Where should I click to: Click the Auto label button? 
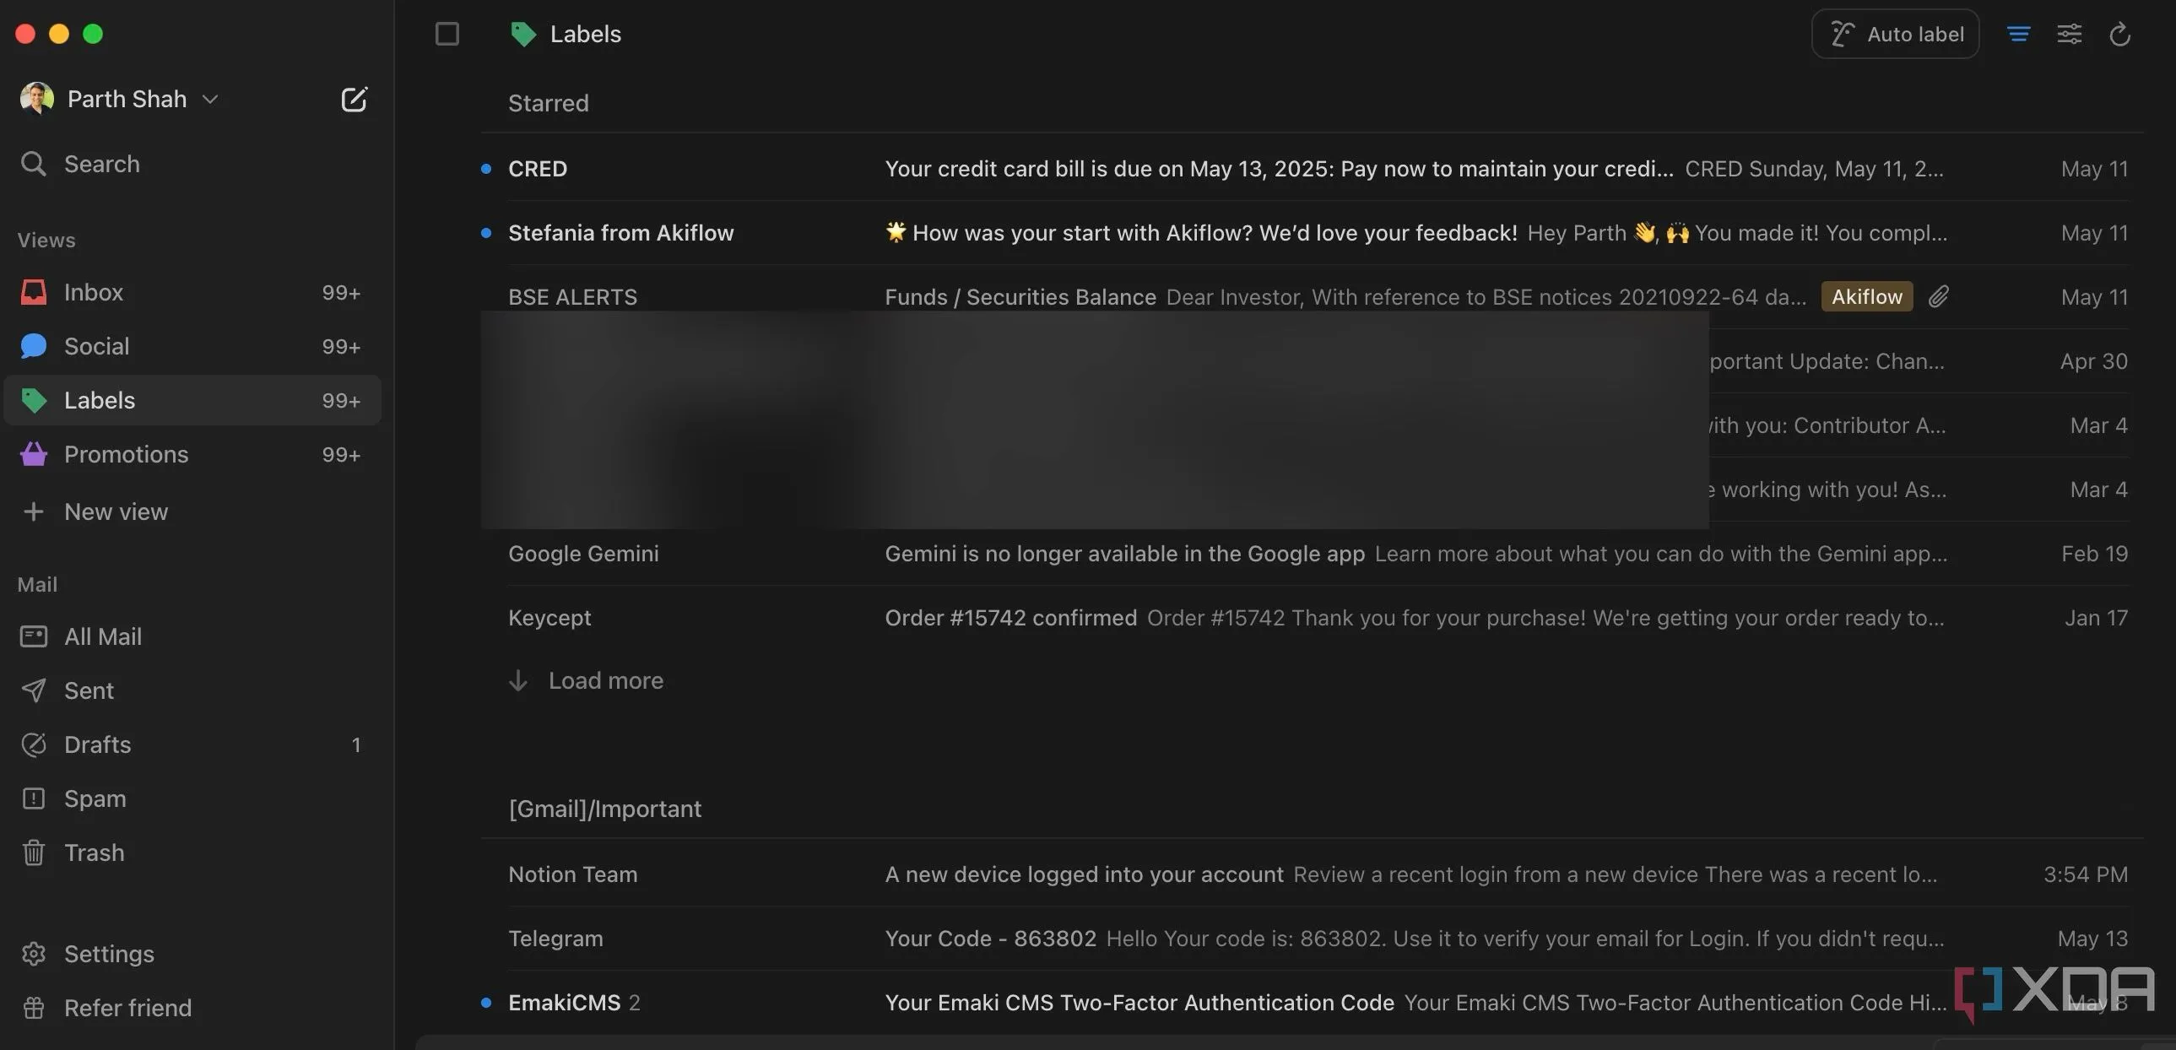(x=1895, y=34)
